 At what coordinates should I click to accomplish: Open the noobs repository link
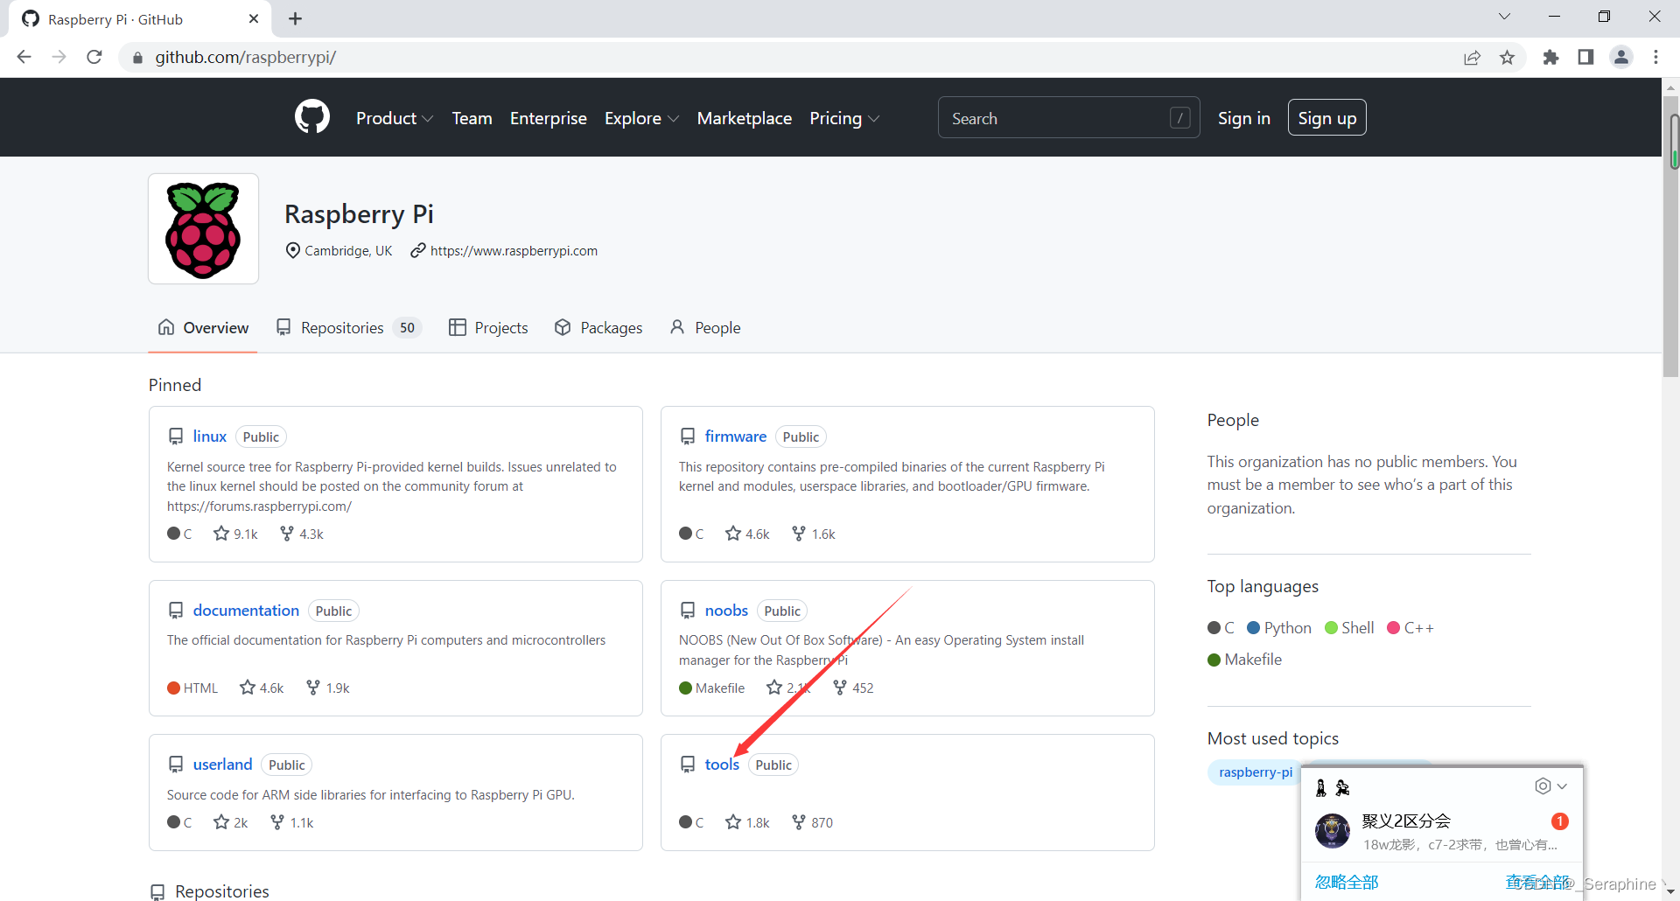click(726, 610)
